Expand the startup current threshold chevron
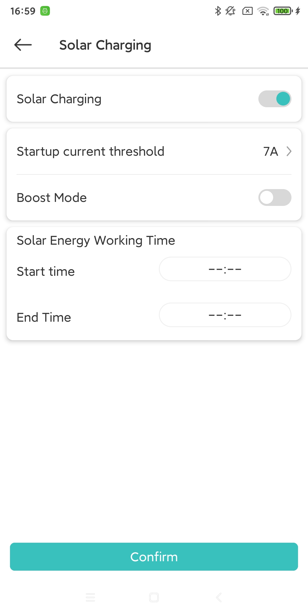308x616 pixels. pos(289,151)
